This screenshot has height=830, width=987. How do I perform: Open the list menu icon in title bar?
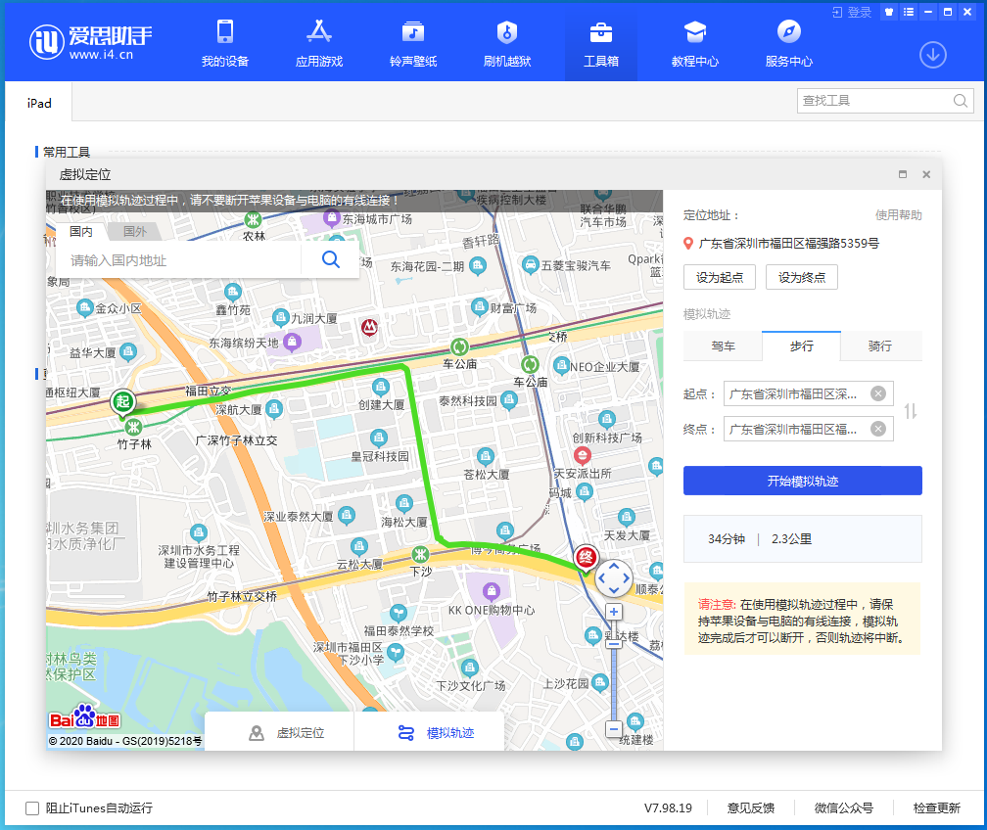click(x=909, y=12)
